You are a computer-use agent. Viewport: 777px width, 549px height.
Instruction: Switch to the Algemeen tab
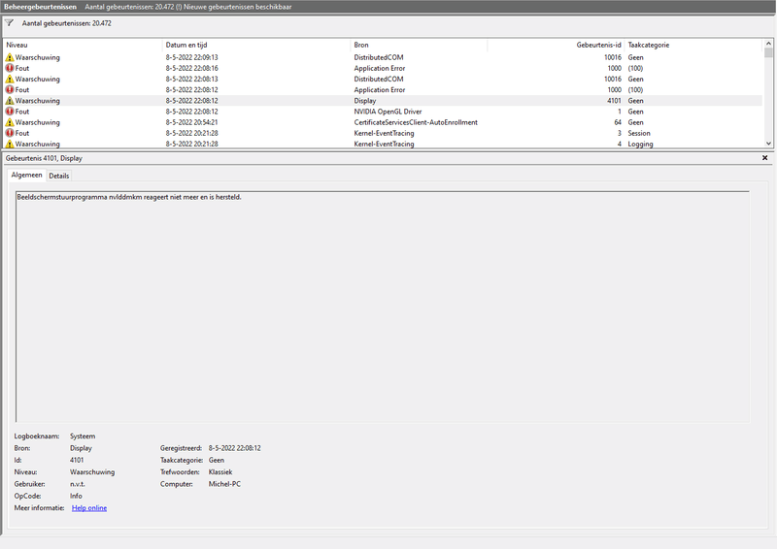26,176
